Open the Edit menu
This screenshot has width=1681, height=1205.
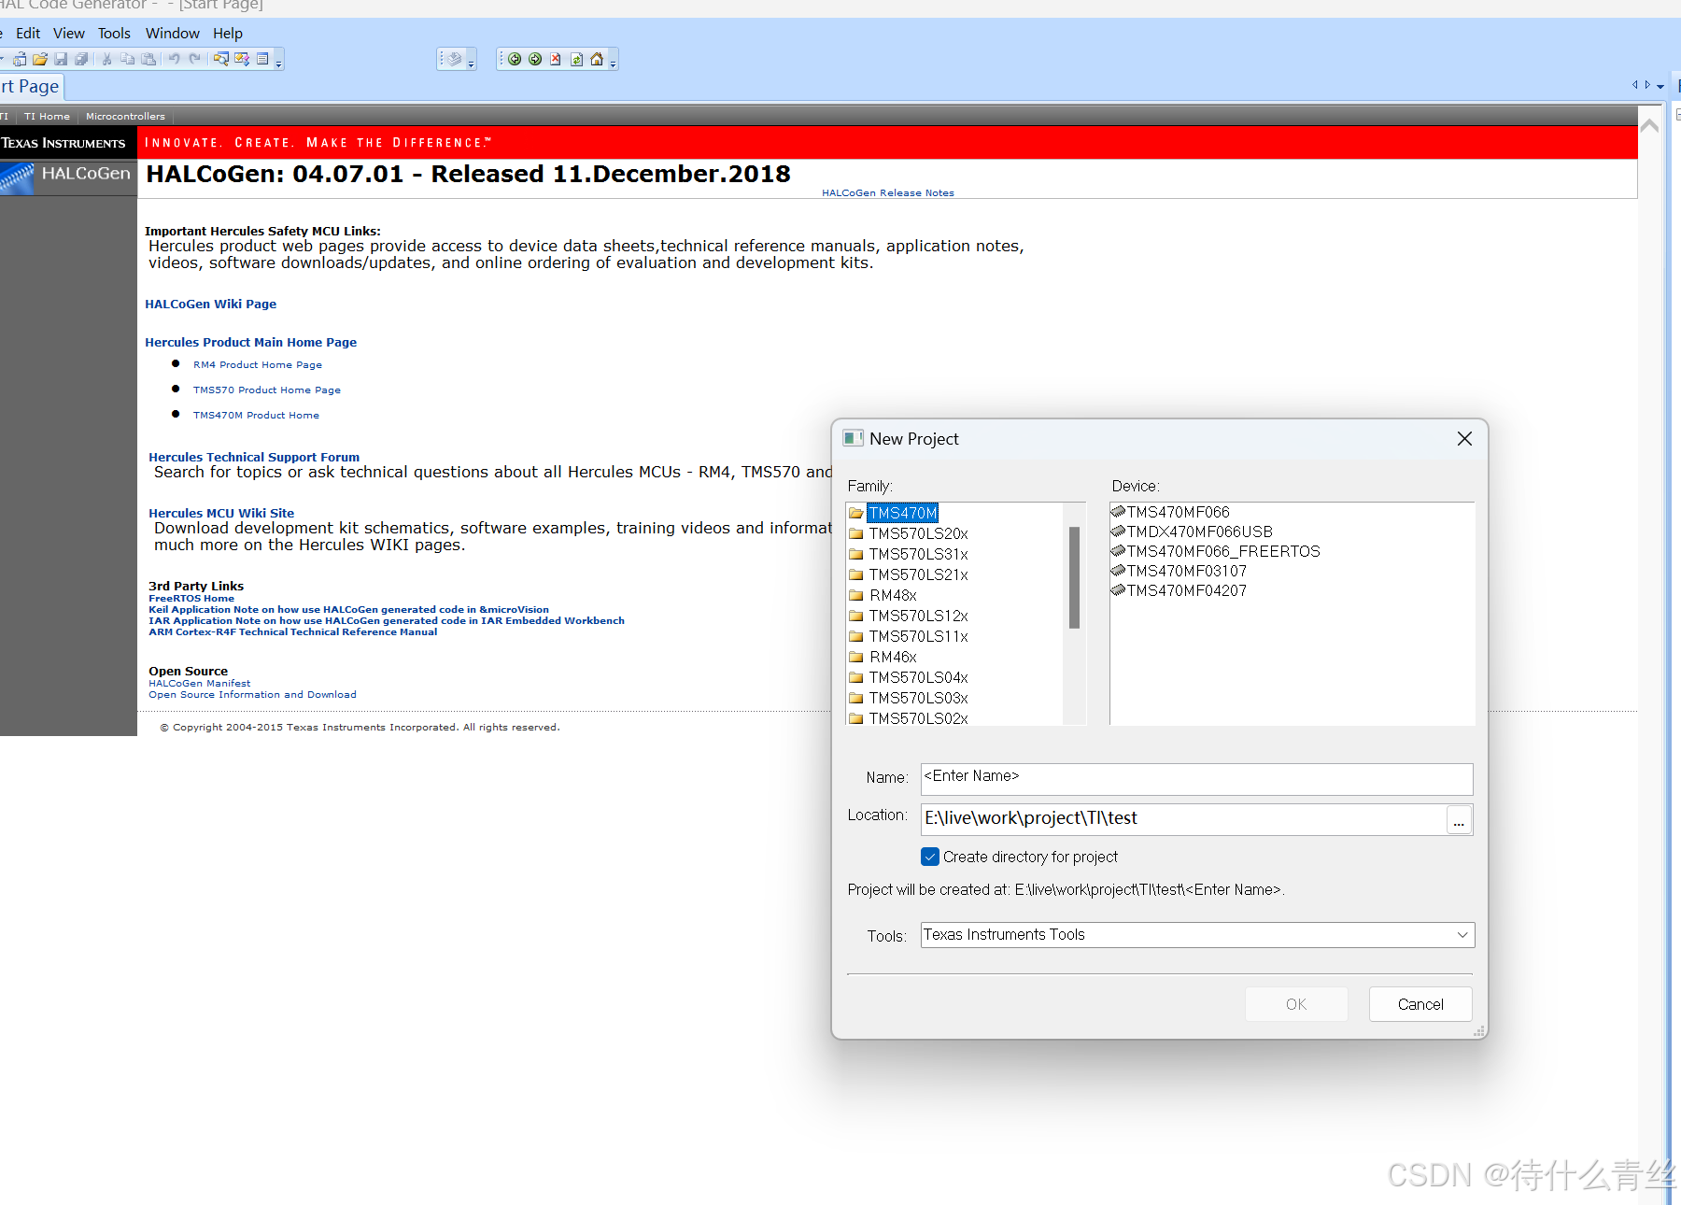click(x=28, y=33)
